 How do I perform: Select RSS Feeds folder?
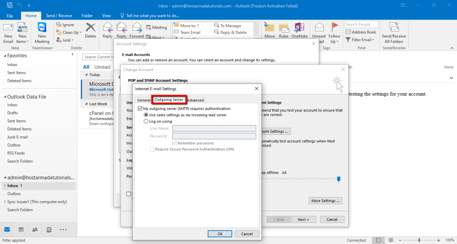16,153
